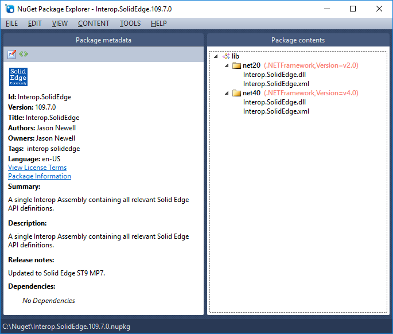Image resolution: width=393 pixels, height=334 pixels.
Task: Click the Id: Interop.SolidEdge text
Action: pyautogui.click(x=40, y=97)
